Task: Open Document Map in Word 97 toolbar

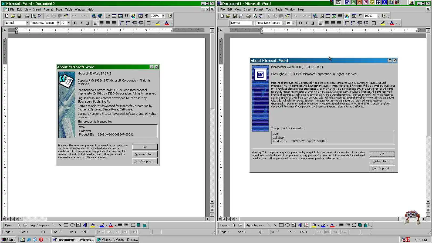Action: (x=140, y=16)
